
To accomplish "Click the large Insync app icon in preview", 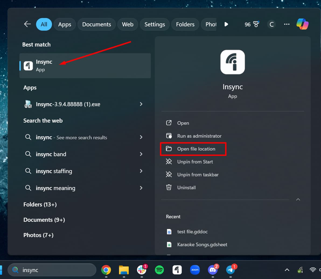I will pyautogui.click(x=233, y=62).
